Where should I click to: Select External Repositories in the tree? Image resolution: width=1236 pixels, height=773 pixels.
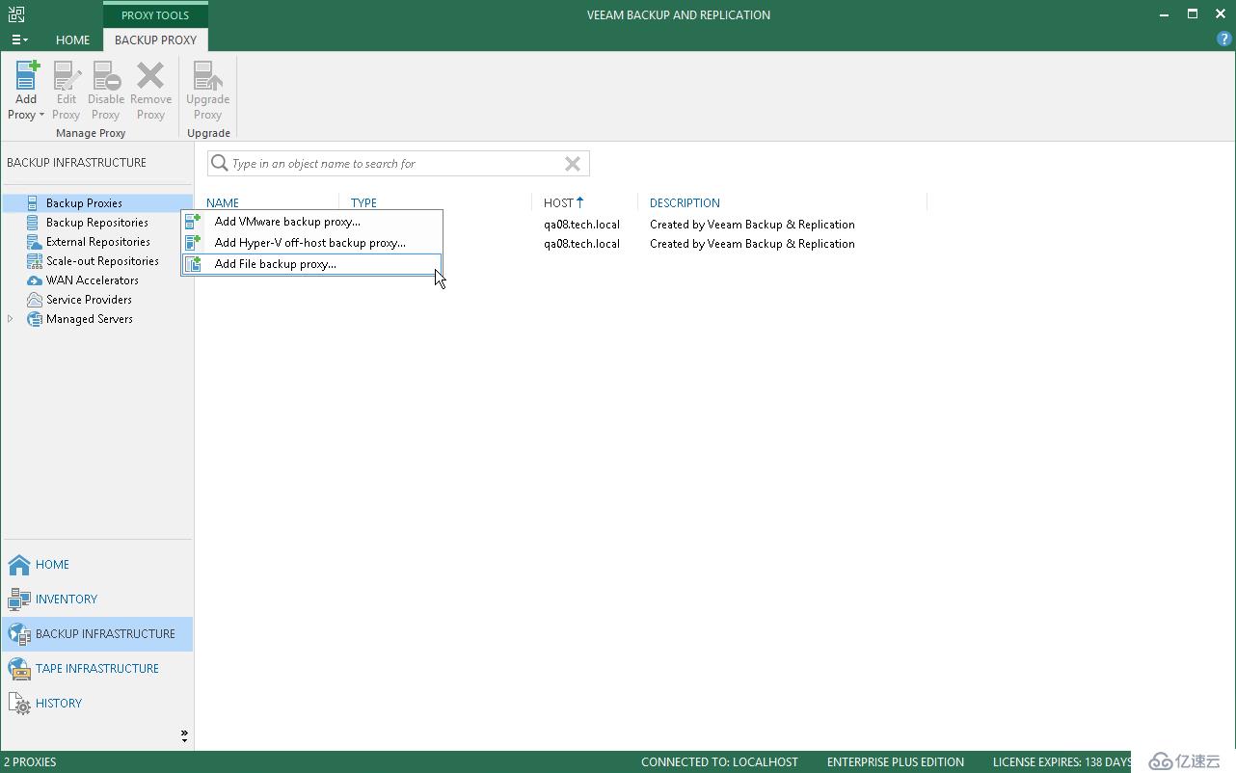(x=98, y=242)
